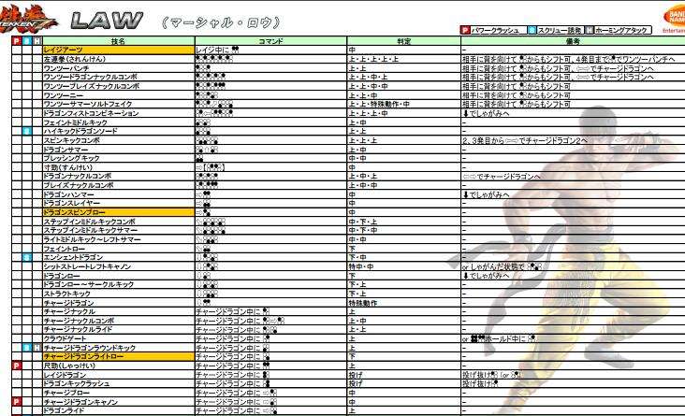The image size is (685, 416).
Task: Click the (マーシャル・ロウ) subtitle
Action: point(221,22)
